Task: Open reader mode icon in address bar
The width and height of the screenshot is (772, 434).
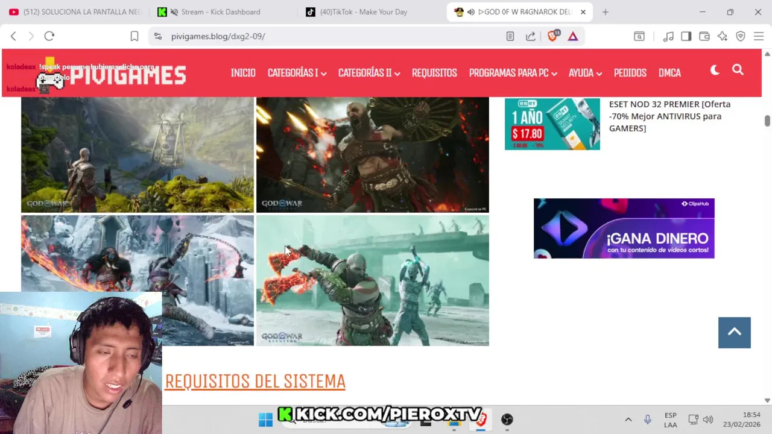Action: pyautogui.click(x=510, y=36)
